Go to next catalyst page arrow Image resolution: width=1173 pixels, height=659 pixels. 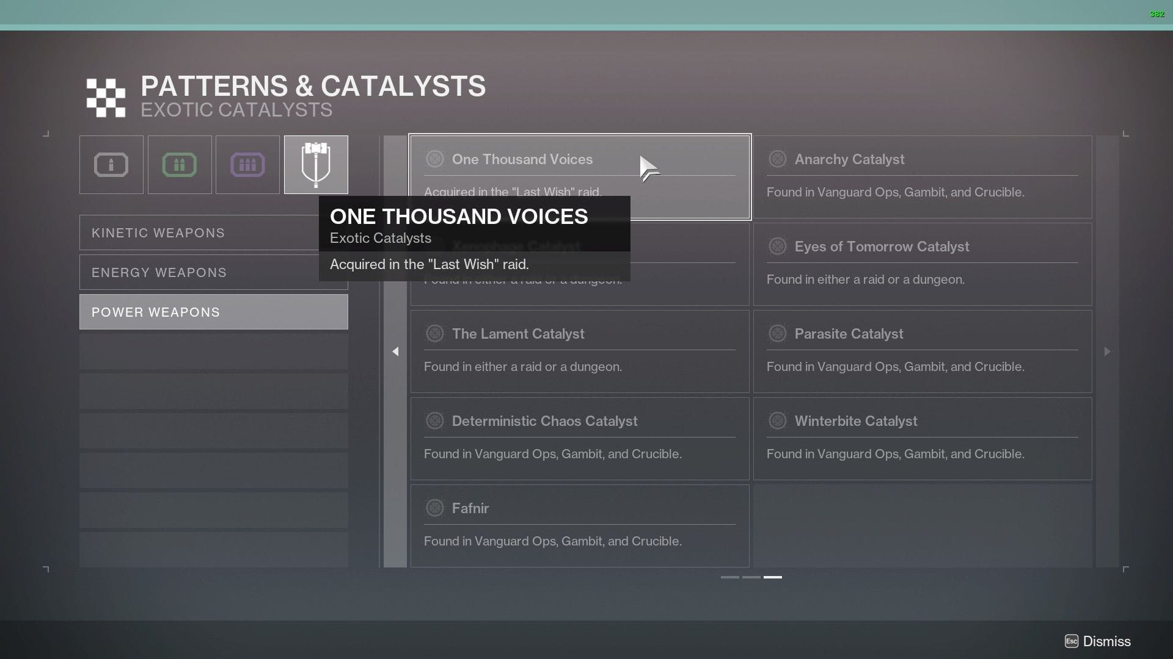1107,351
